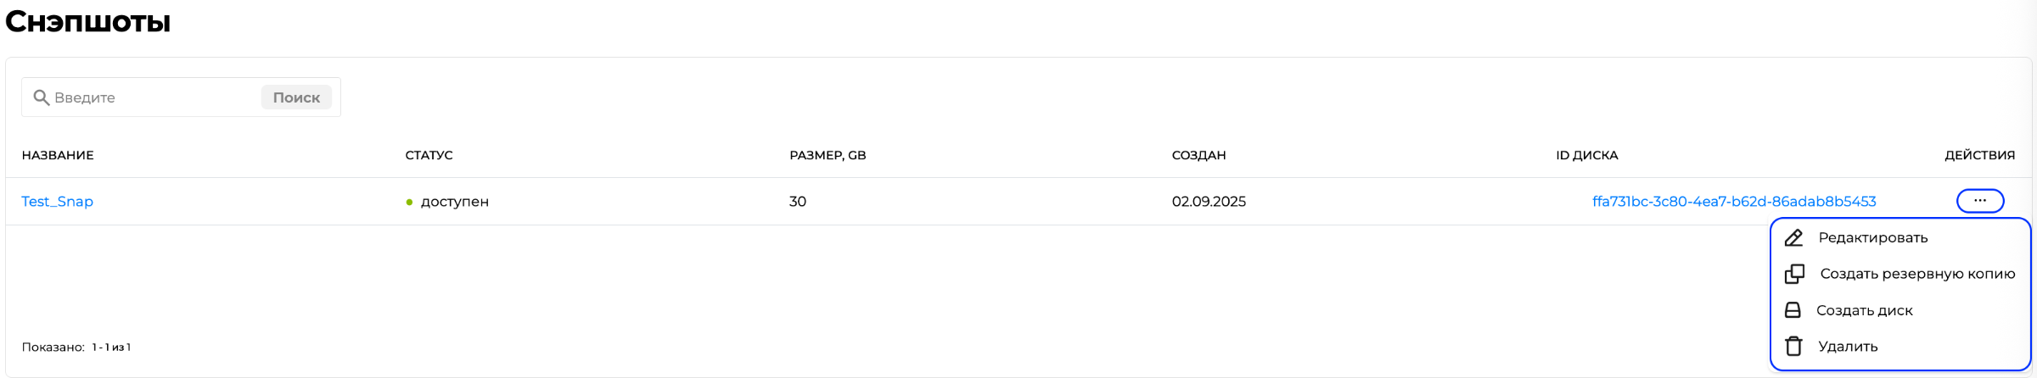
Task: Choose Создать диск from the actions menu
Action: coord(1864,310)
